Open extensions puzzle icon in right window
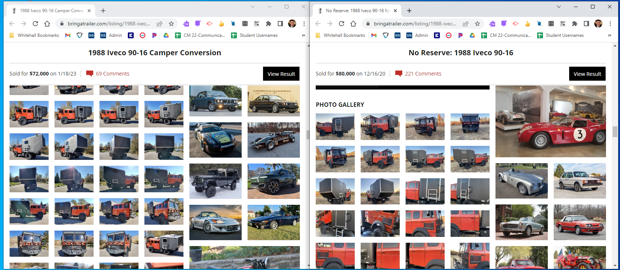 point(575,24)
